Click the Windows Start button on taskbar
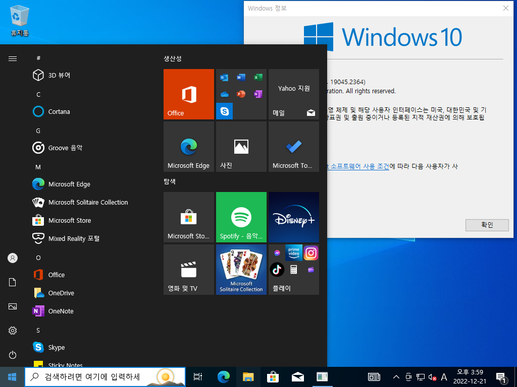 coord(12,377)
